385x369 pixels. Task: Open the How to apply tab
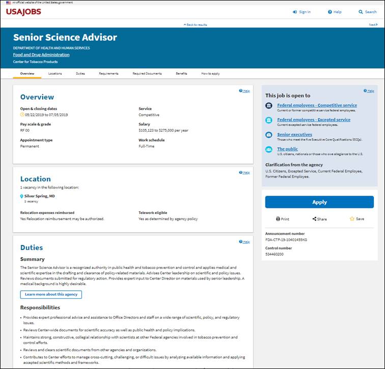[x=210, y=74]
